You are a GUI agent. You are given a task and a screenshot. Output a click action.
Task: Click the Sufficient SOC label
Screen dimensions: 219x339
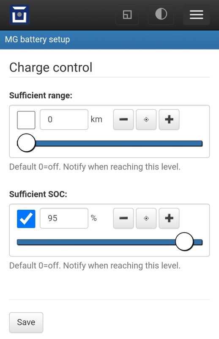(x=38, y=194)
